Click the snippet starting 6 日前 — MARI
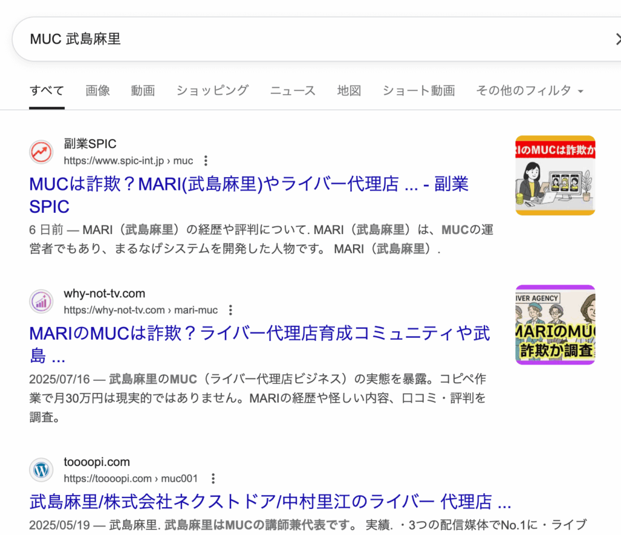The image size is (621, 535). (x=261, y=239)
